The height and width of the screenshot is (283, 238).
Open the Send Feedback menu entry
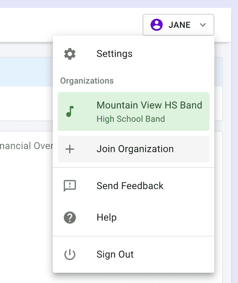[x=130, y=186]
